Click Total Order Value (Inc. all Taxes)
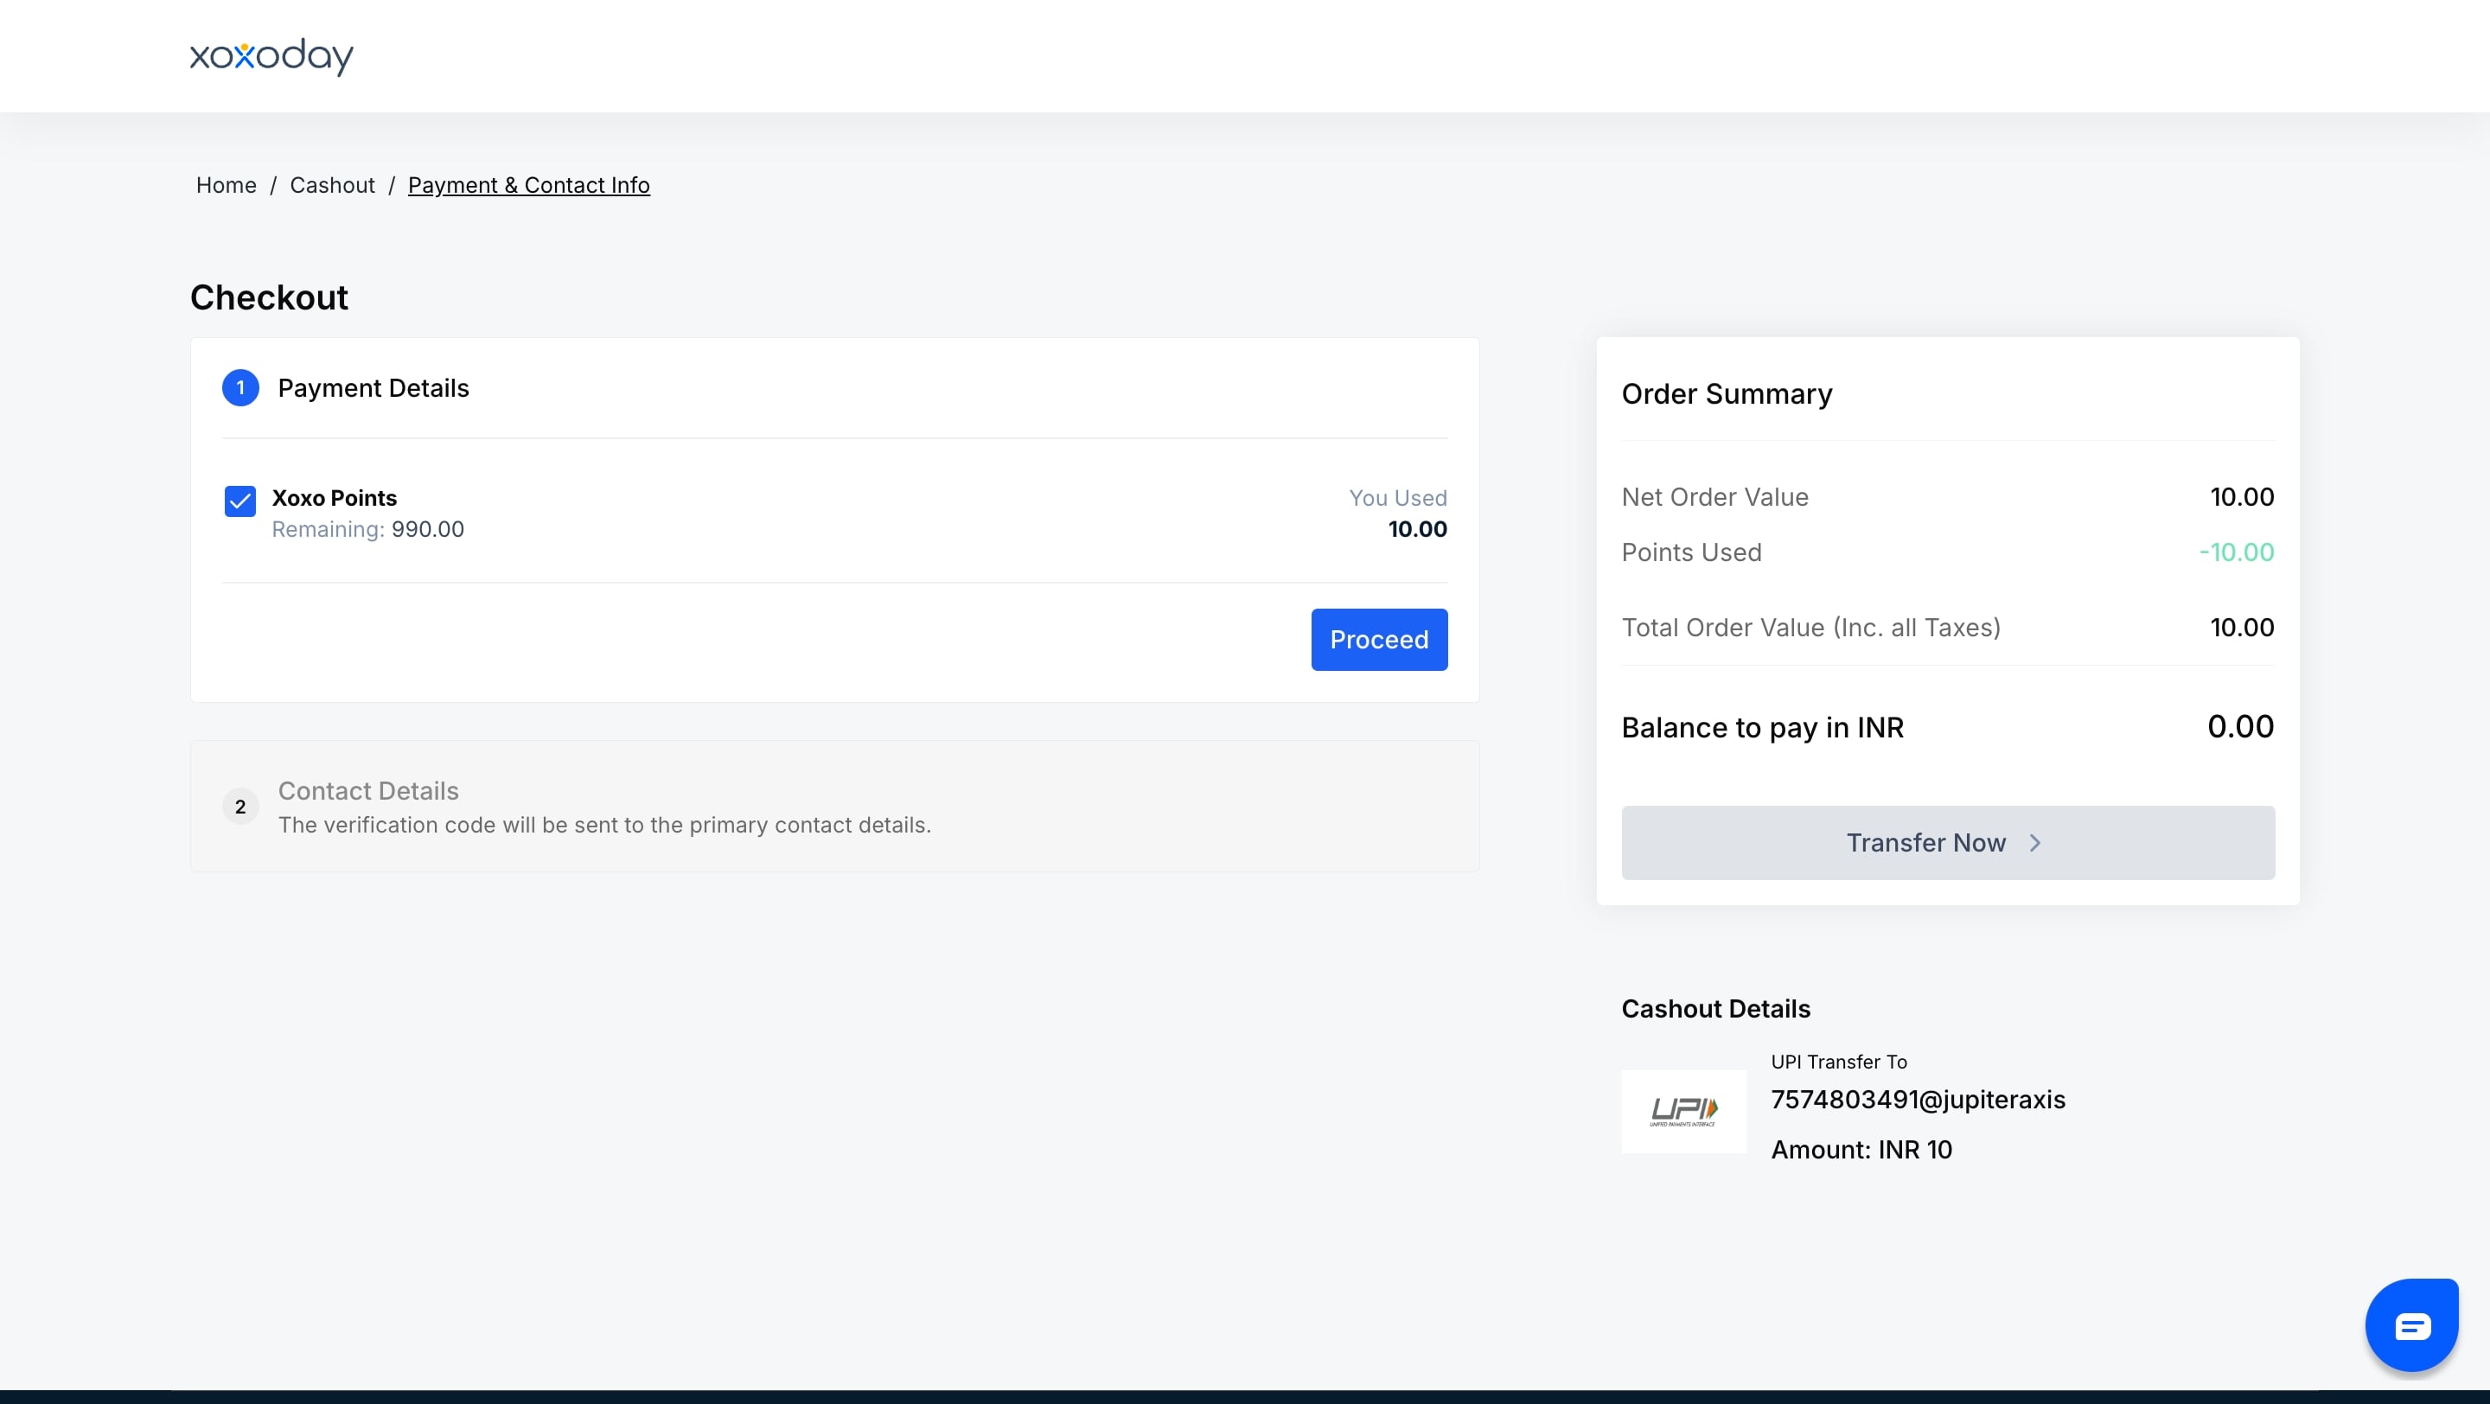This screenshot has height=1404, width=2490. (x=1810, y=627)
